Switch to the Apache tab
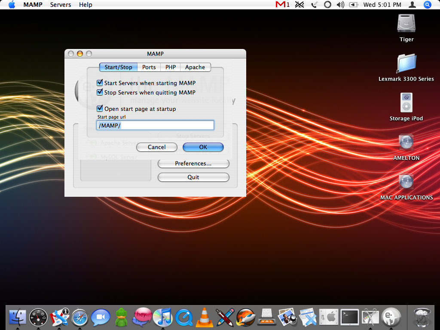This screenshot has width=440, height=330. [x=195, y=67]
